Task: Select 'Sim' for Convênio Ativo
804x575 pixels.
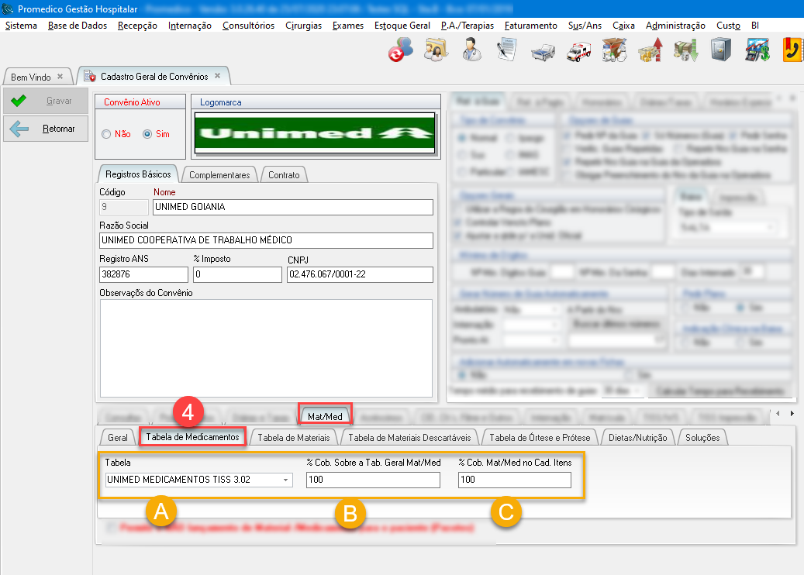Action: point(147,134)
